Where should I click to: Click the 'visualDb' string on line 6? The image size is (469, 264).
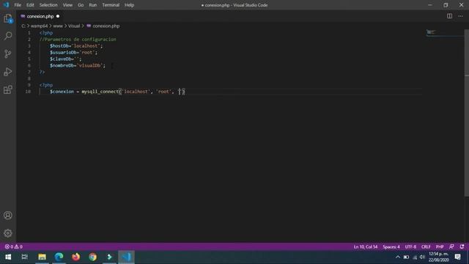[89, 65]
